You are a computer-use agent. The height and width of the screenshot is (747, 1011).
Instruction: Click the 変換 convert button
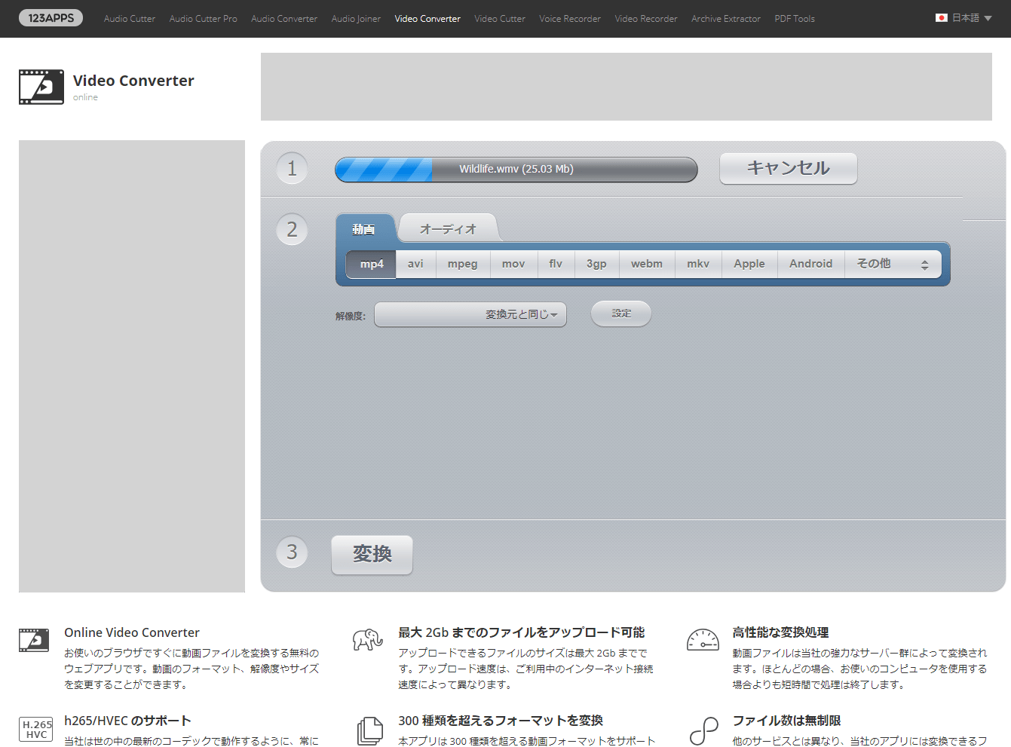372,555
